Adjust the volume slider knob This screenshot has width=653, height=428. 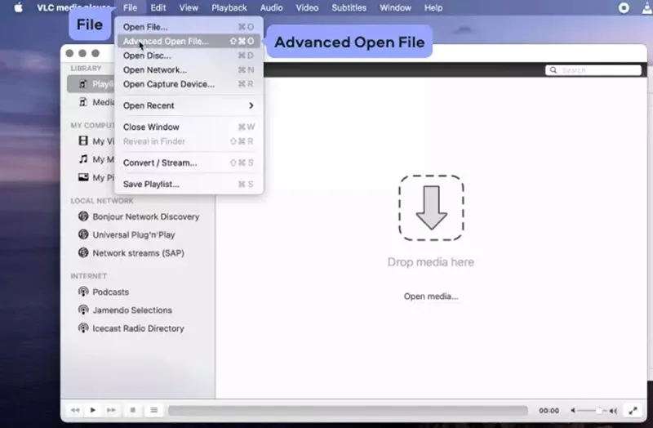[599, 411]
